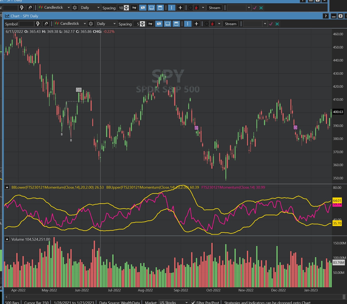Screen dimensions: 347x304
Task: Click the Symbol input field
Action: [x=26, y=24]
